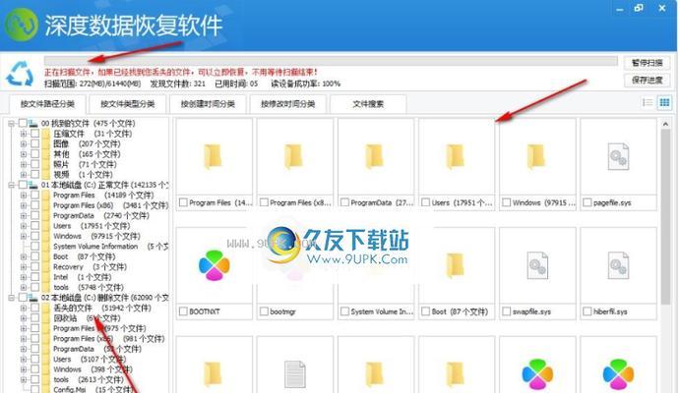This screenshot has width=680, height=393.
Task: Check the 丢失的文件 tree checkbox
Action: coord(34,309)
